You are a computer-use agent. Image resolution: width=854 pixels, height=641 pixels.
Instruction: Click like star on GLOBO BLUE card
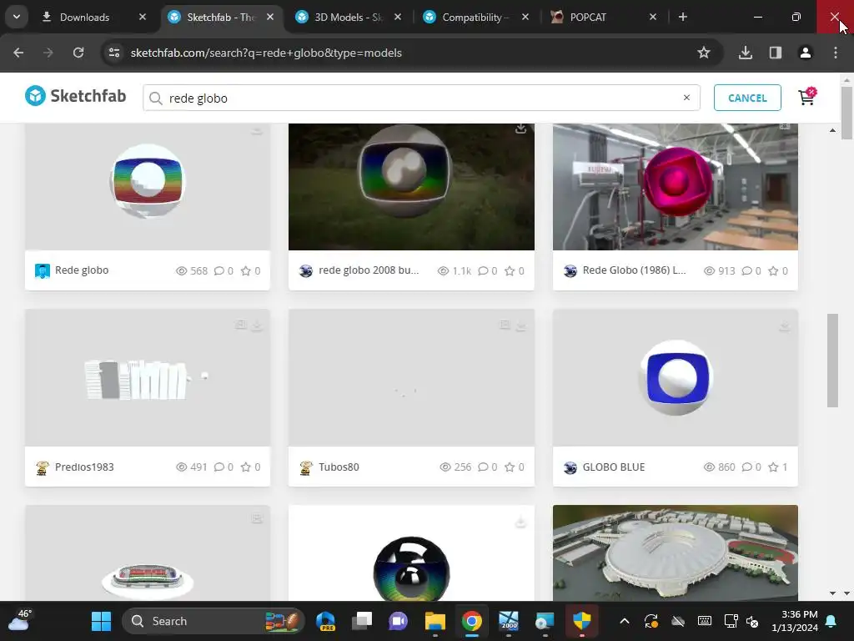773,467
